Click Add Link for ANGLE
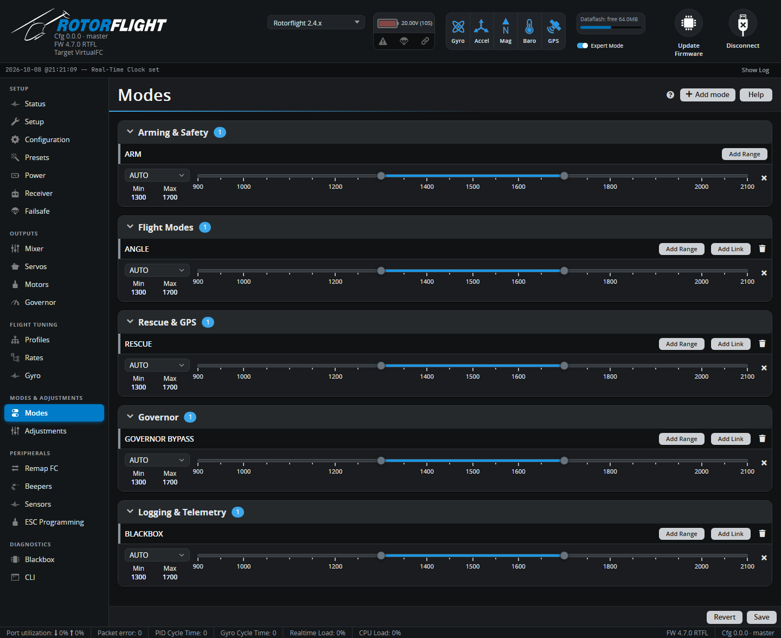The height and width of the screenshot is (638, 781). 731,249
